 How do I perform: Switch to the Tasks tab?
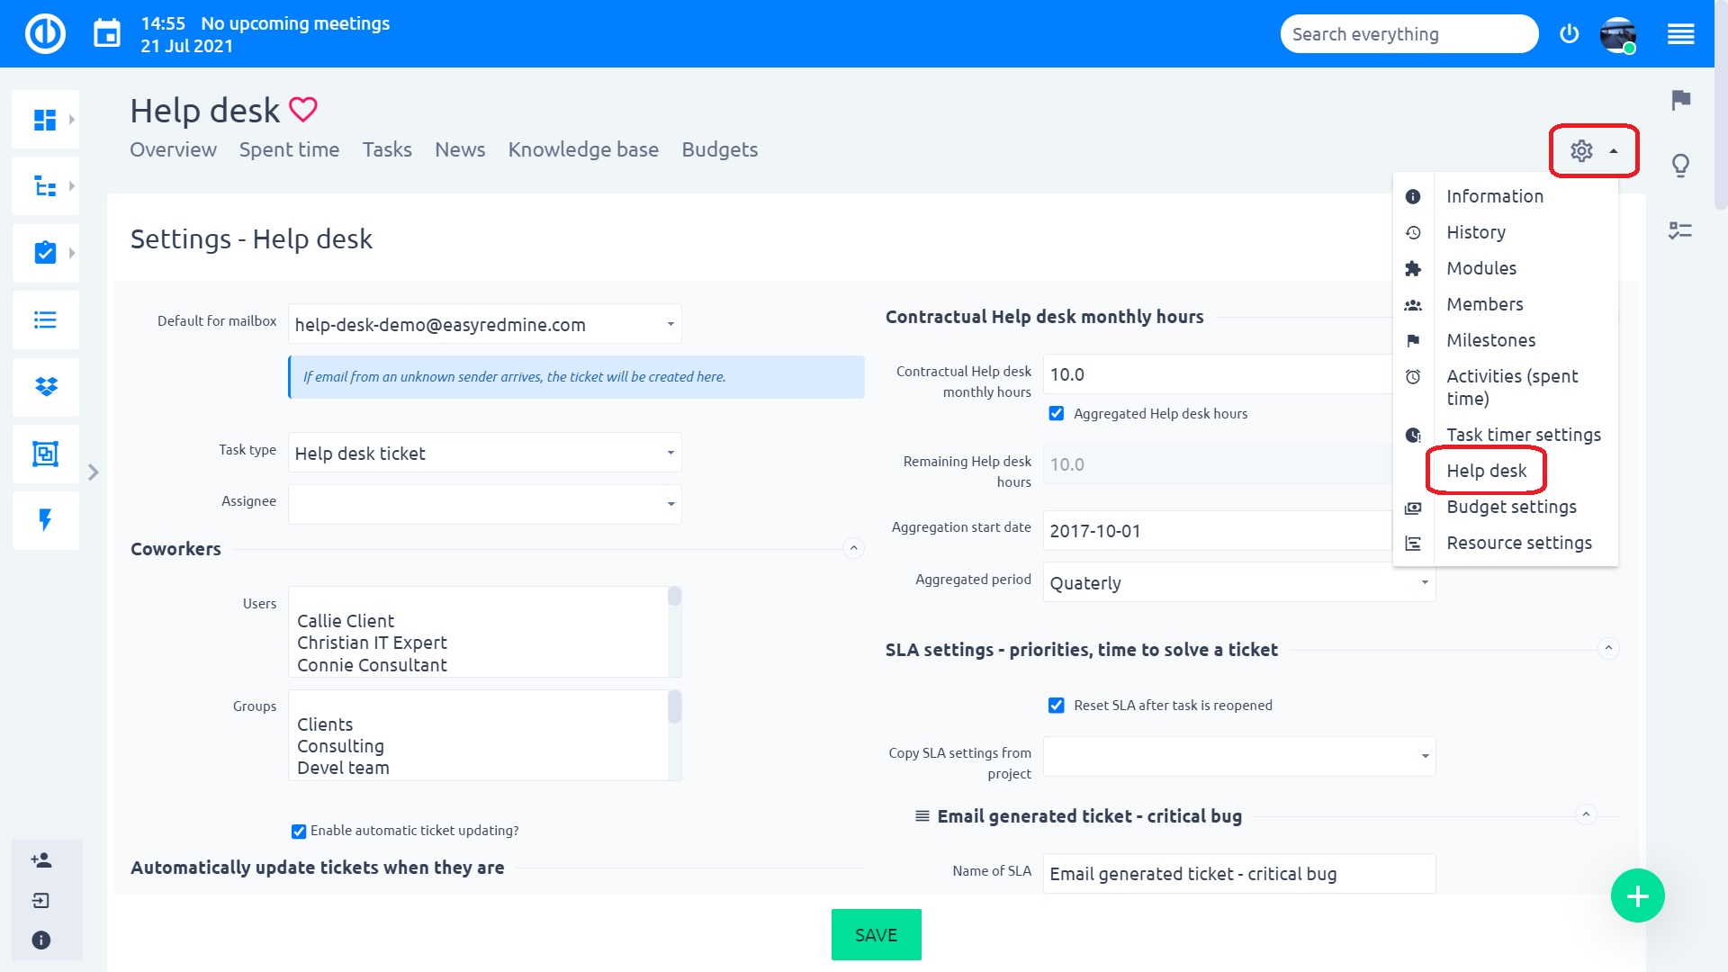click(387, 149)
